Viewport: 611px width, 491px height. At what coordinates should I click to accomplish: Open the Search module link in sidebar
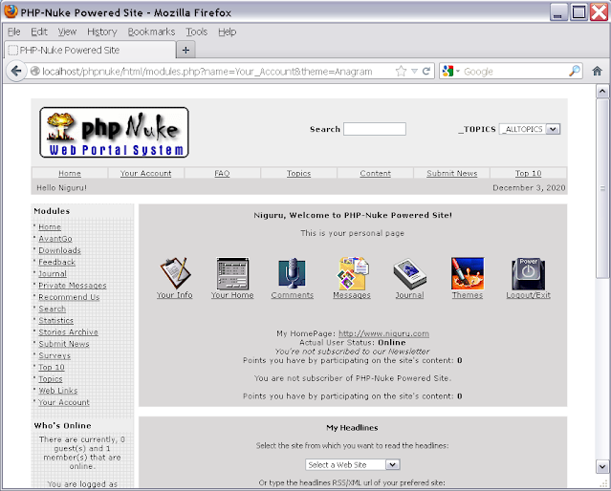(x=53, y=309)
